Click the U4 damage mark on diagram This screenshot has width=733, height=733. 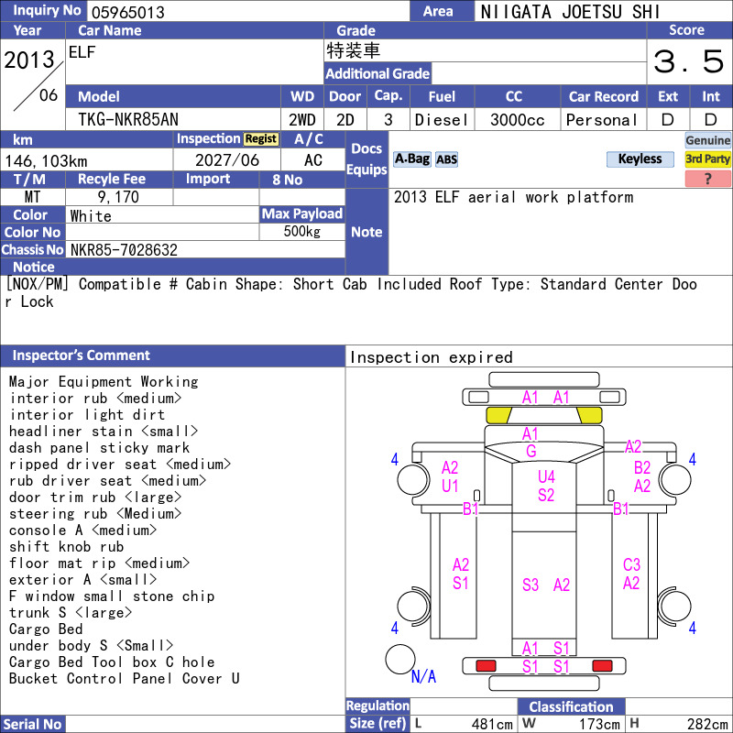pyautogui.click(x=546, y=476)
